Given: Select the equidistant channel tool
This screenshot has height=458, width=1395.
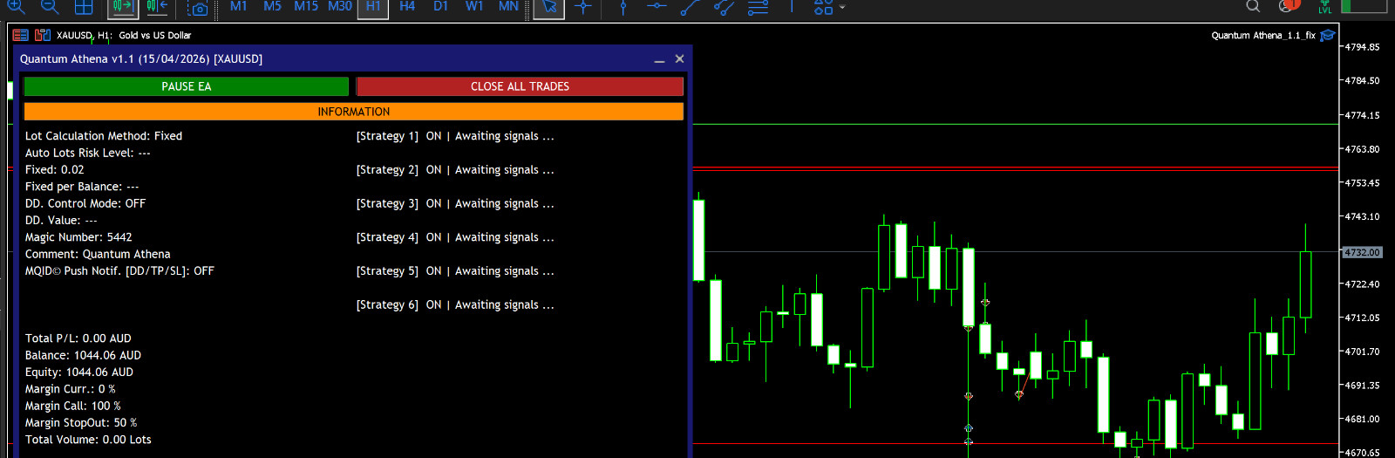Looking at the screenshot, I should pyautogui.click(x=724, y=7).
